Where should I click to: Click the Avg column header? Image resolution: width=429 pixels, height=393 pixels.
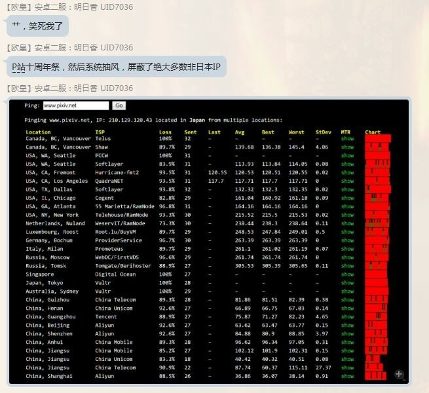point(240,132)
